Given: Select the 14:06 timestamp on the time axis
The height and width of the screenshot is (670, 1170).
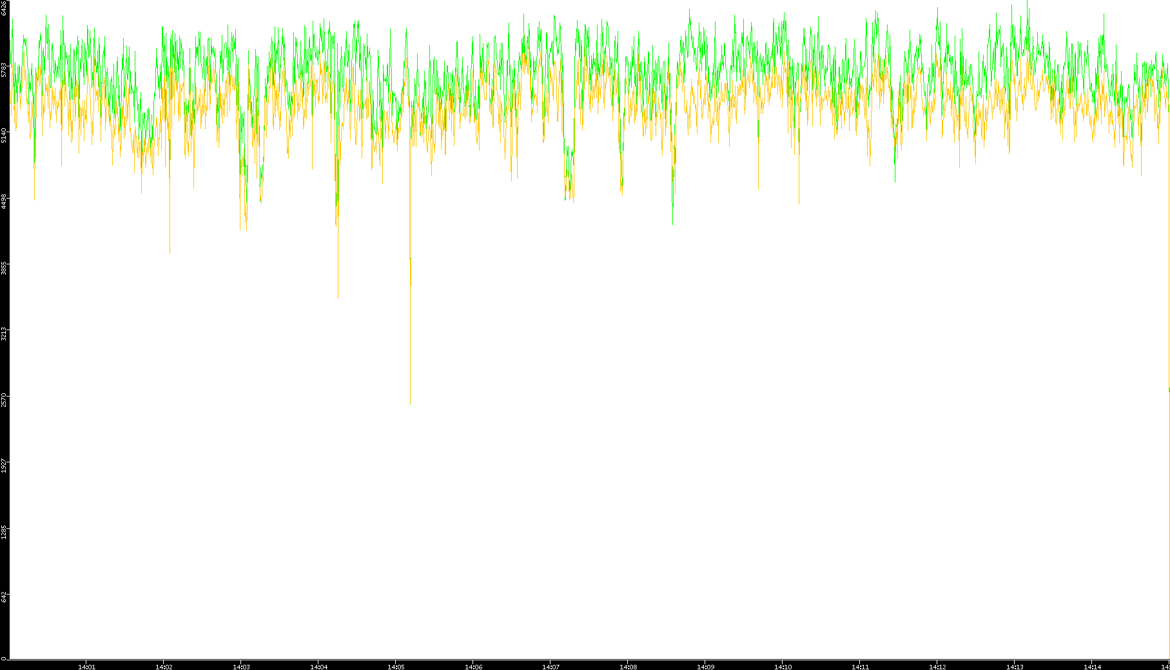Looking at the screenshot, I should coord(473,667).
